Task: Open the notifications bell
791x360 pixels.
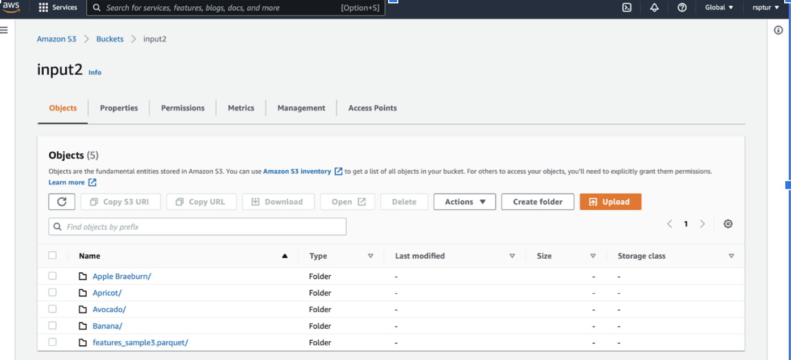Action: coord(654,7)
